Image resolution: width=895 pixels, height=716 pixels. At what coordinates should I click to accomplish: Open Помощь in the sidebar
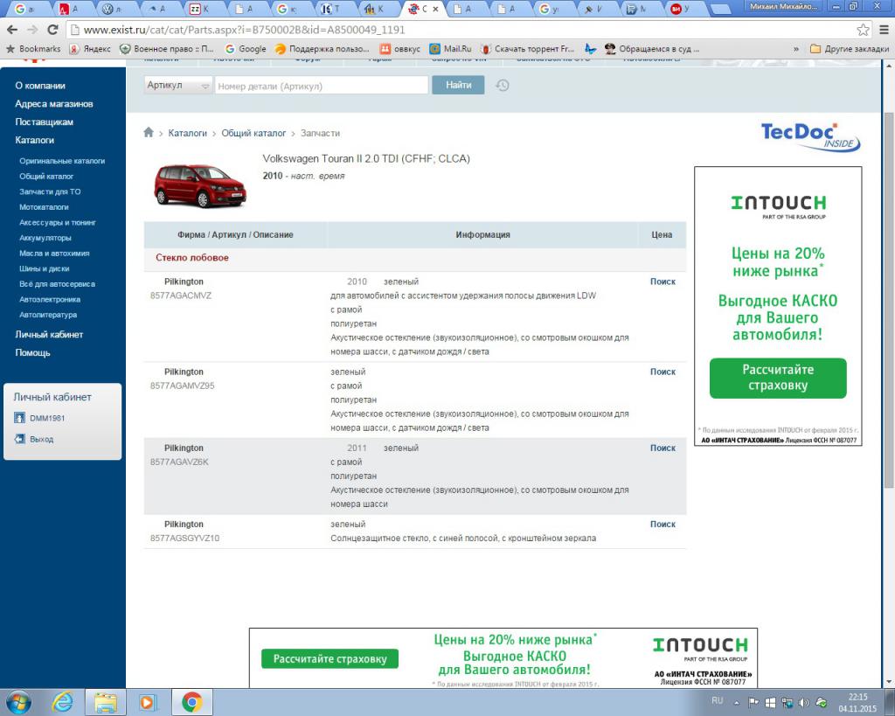tap(32, 353)
